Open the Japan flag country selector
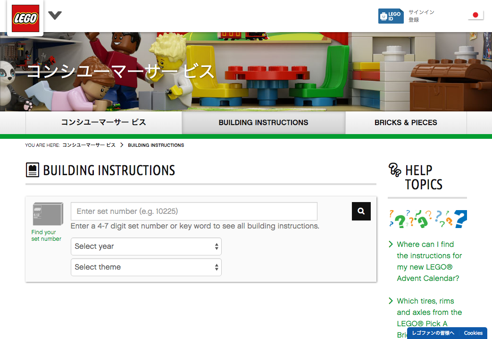Viewport: 492px width, 339px height. pyautogui.click(x=475, y=15)
